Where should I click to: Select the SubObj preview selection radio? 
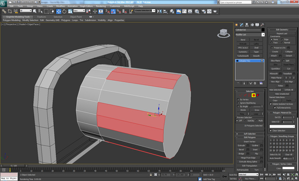click(246, 121)
